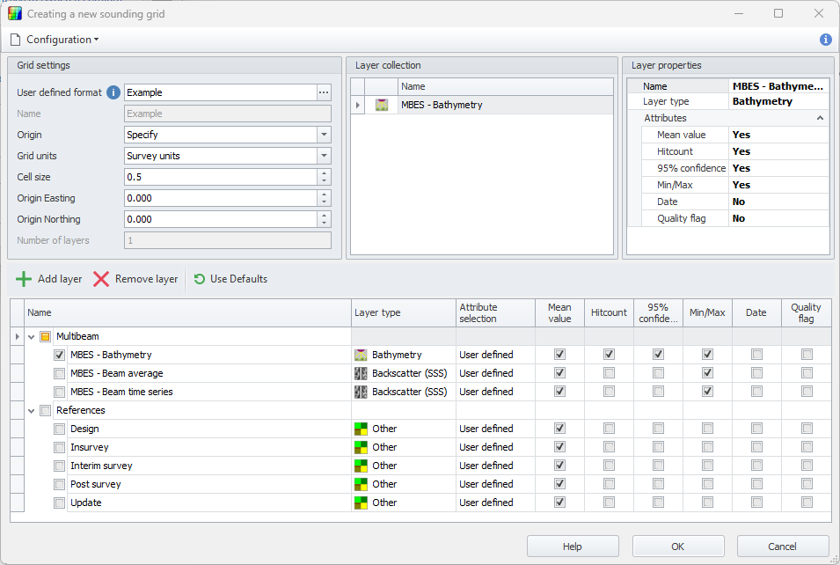Click the Add layer plus icon
The image size is (840, 565).
pyautogui.click(x=24, y=279)
